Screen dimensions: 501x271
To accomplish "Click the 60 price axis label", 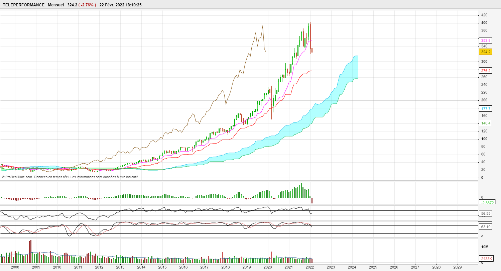I will 483,154.
